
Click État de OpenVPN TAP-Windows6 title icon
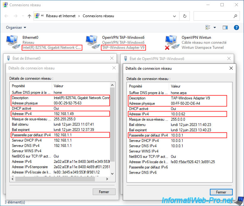(126, 58)
